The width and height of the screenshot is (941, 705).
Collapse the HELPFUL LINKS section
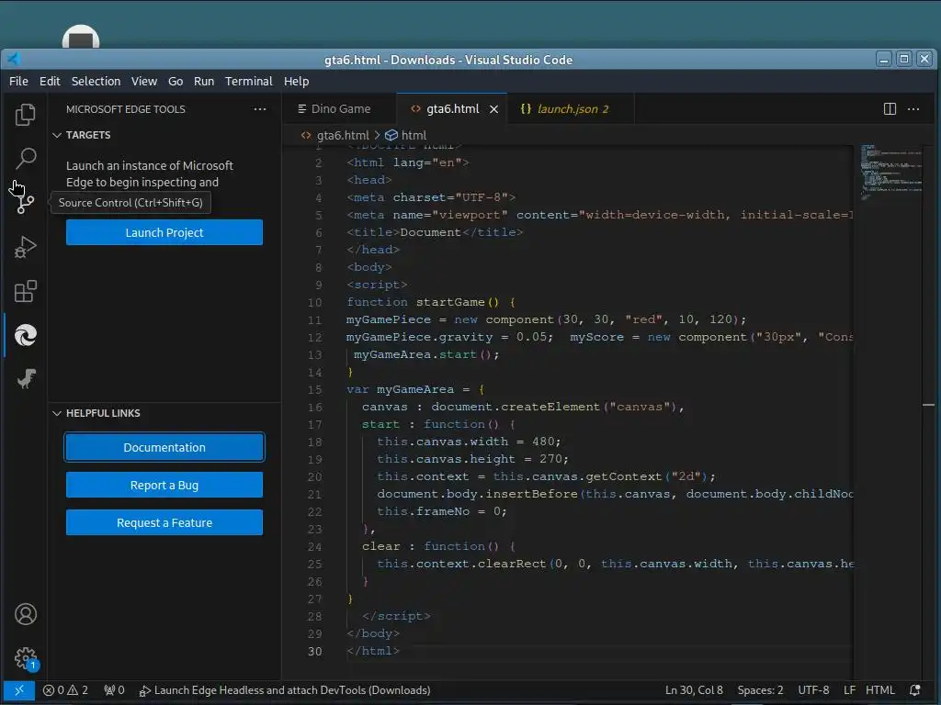[x=57, y=413]
